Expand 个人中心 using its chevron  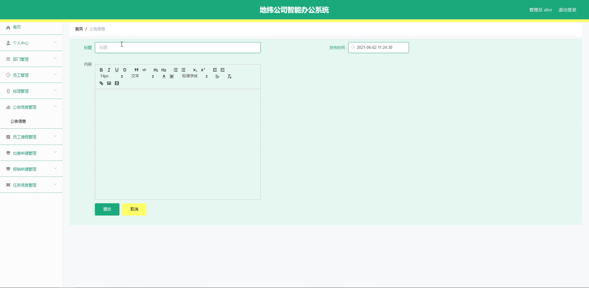point(55,42)
